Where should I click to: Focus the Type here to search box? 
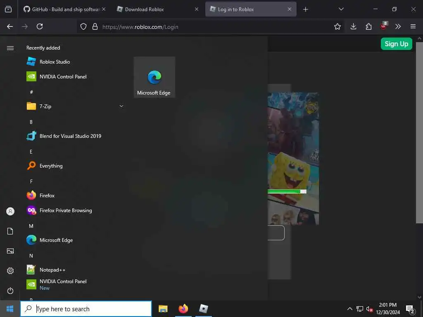point(86,309)
